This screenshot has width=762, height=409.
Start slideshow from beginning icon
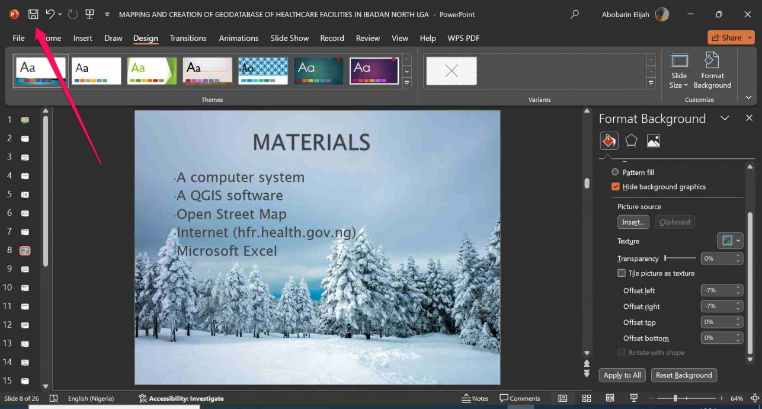point(89,14)
